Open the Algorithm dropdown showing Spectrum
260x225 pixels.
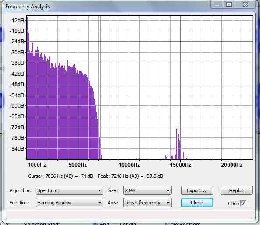coord(69,190)
